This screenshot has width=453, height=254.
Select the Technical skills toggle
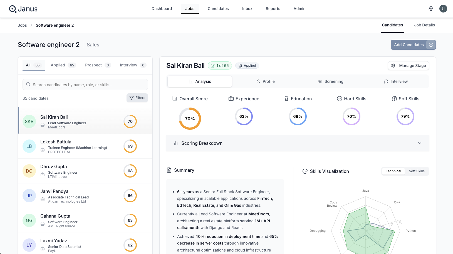click(x=393, y=171)
